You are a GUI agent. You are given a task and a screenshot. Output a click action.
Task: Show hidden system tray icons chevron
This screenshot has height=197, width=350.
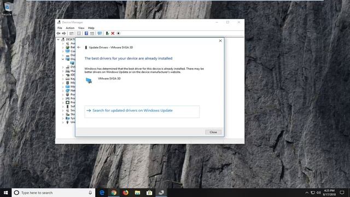pyautogui.click(x=307, y=193)
